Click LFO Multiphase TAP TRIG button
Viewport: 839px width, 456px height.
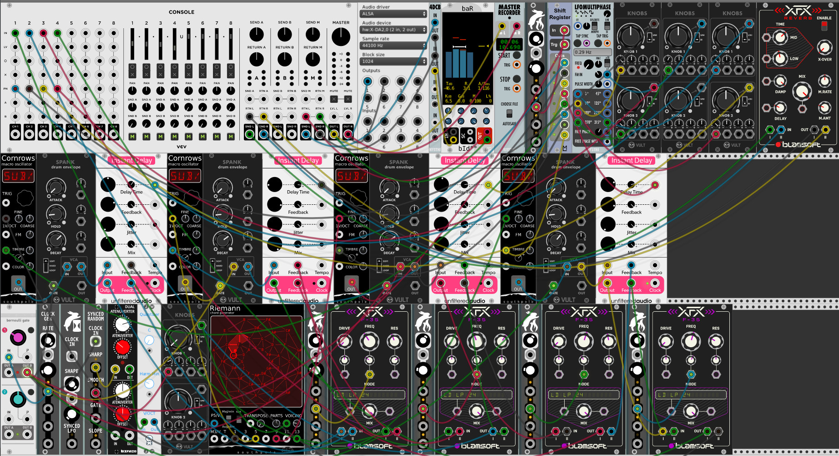point(598,43)
